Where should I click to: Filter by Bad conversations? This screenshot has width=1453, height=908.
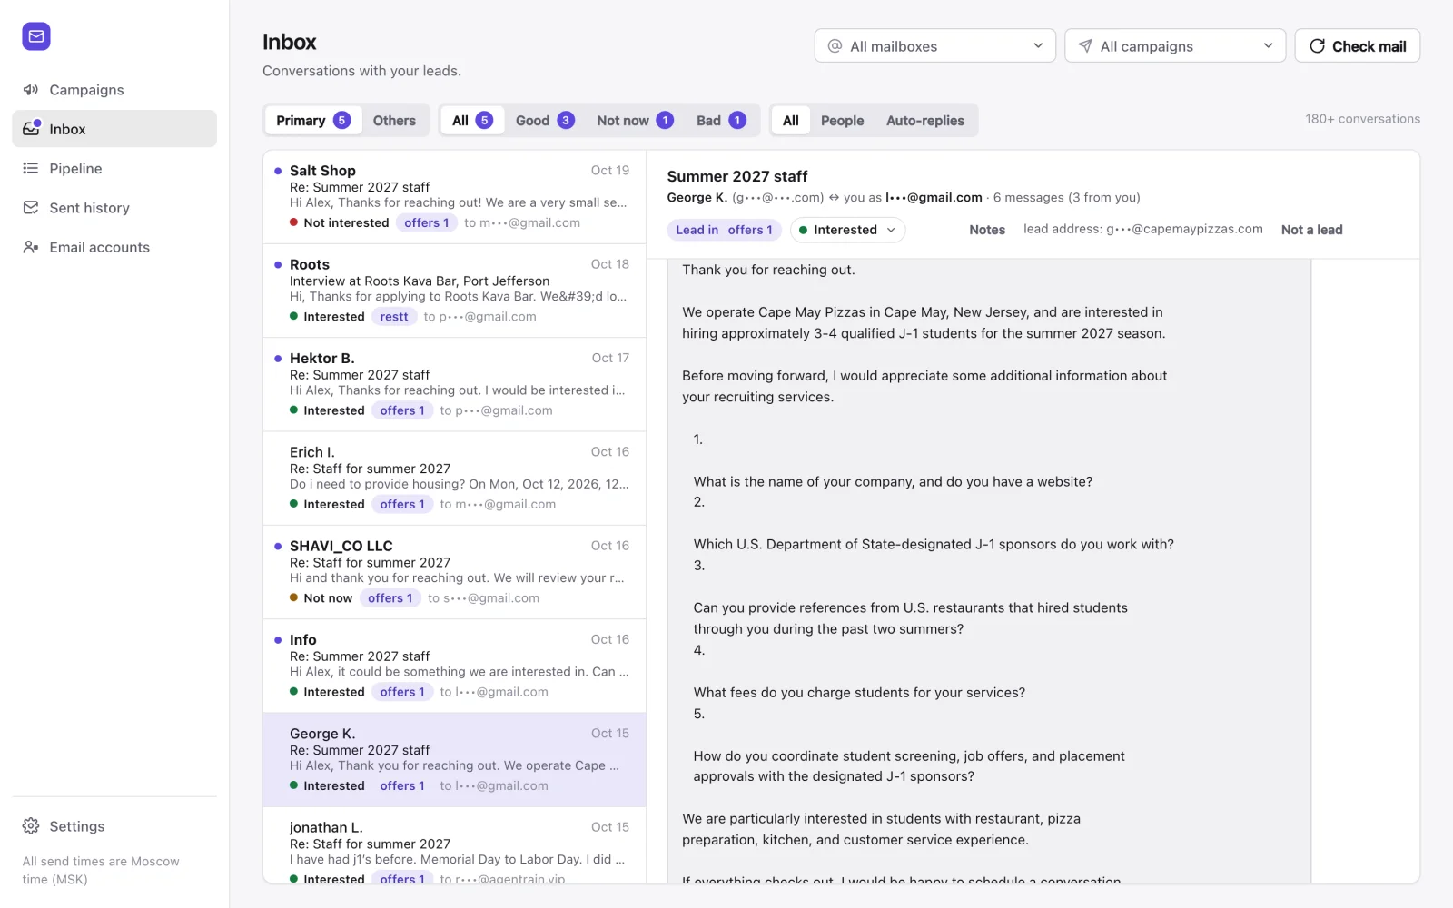point(721,121)
